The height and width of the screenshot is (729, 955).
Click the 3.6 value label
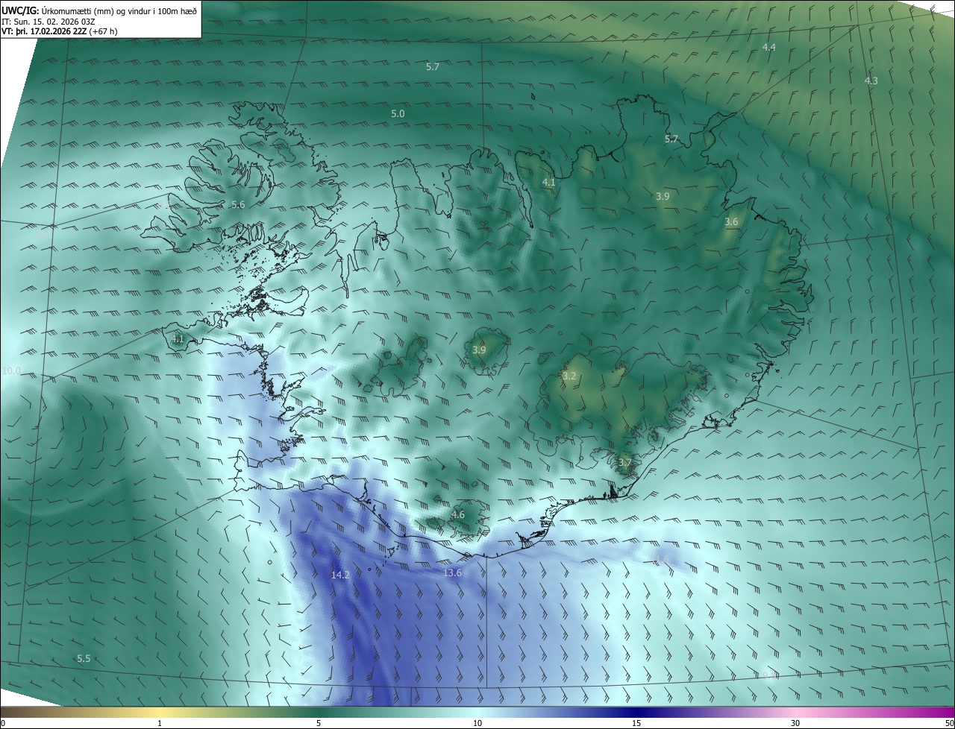click(731, 222)
